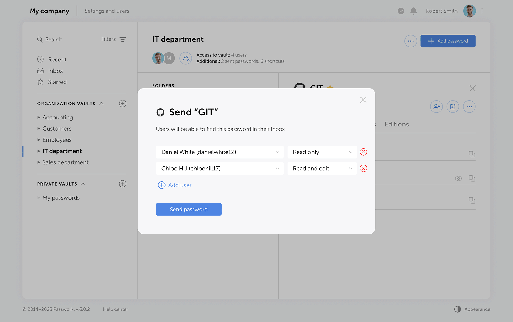Click the Search input field

67,39
